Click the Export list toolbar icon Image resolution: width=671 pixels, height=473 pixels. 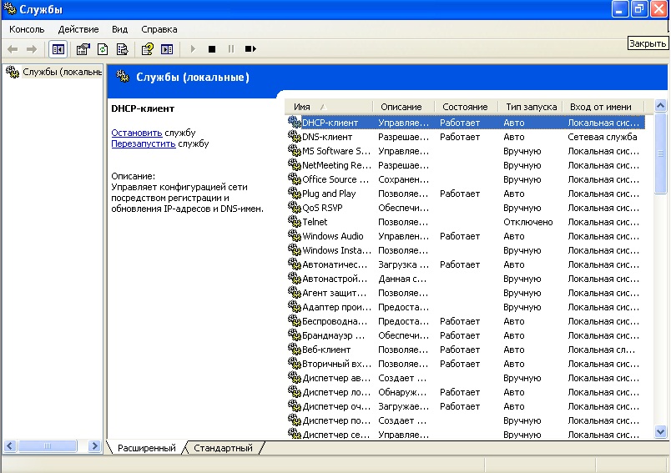(x=123, y=49)
